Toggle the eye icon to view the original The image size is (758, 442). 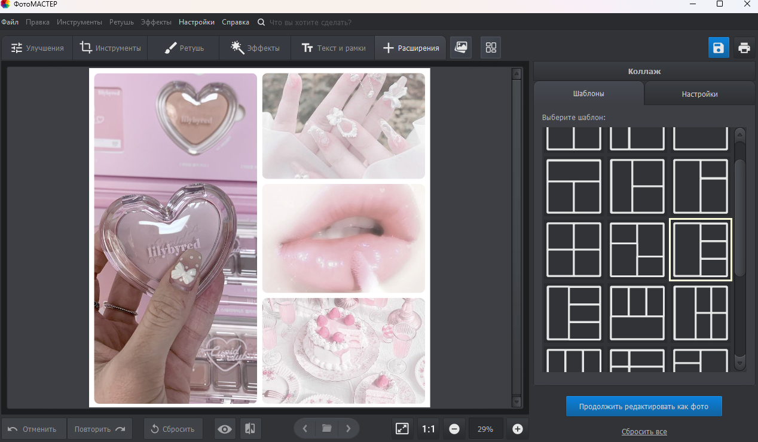(225, 429)
